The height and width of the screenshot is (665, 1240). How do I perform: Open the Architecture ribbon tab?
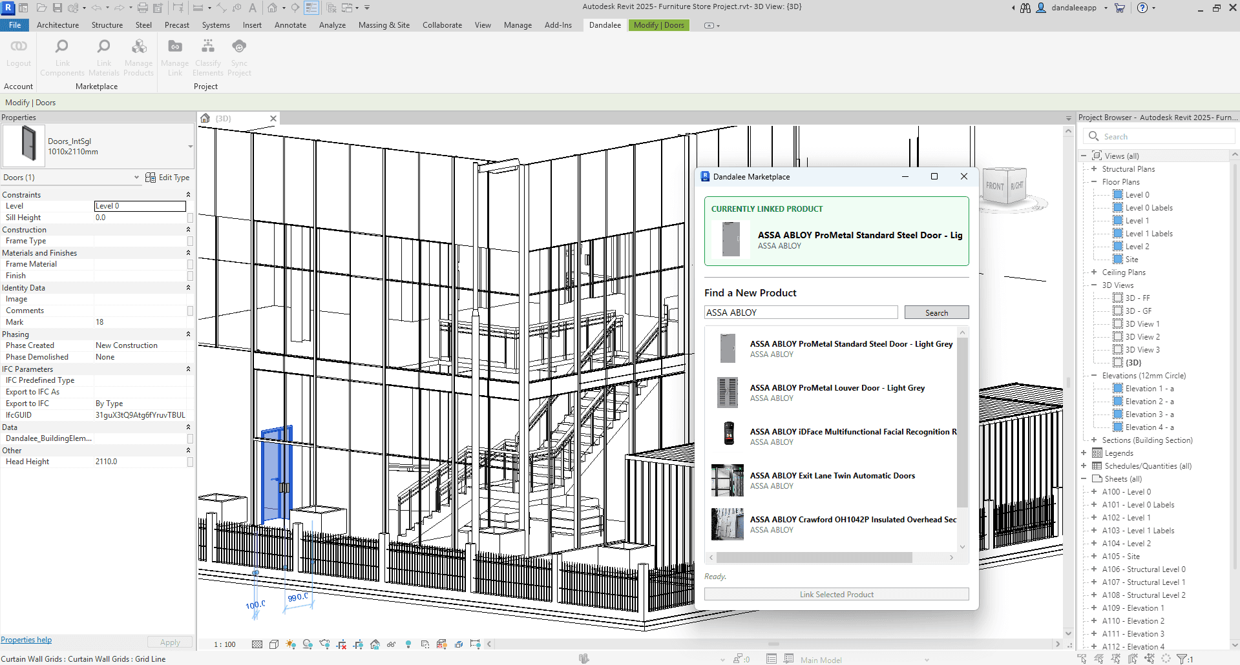pos(58,25)
